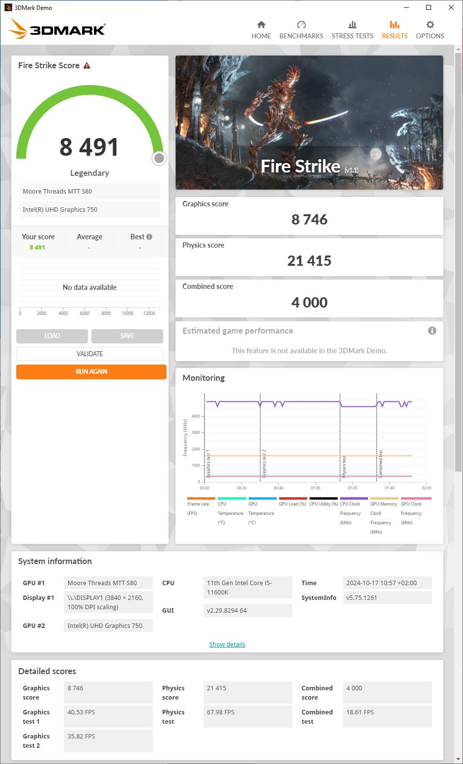This screenshot has width=463, height=764.
Task: Click the 3DMark logo
Action: pyautogui.click(x=57, y=29)
